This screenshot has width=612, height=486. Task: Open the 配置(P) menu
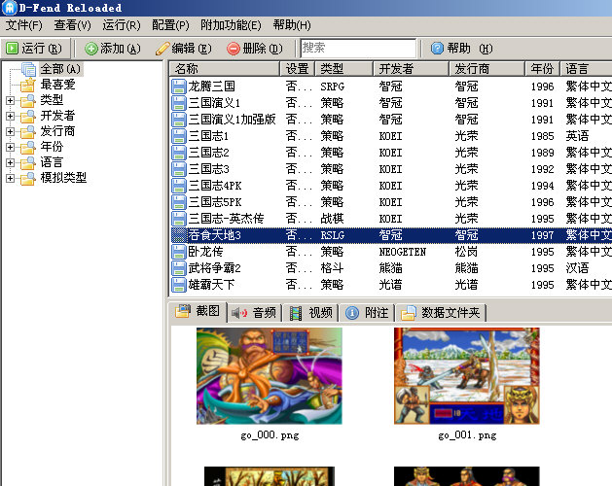coord(170,24)
